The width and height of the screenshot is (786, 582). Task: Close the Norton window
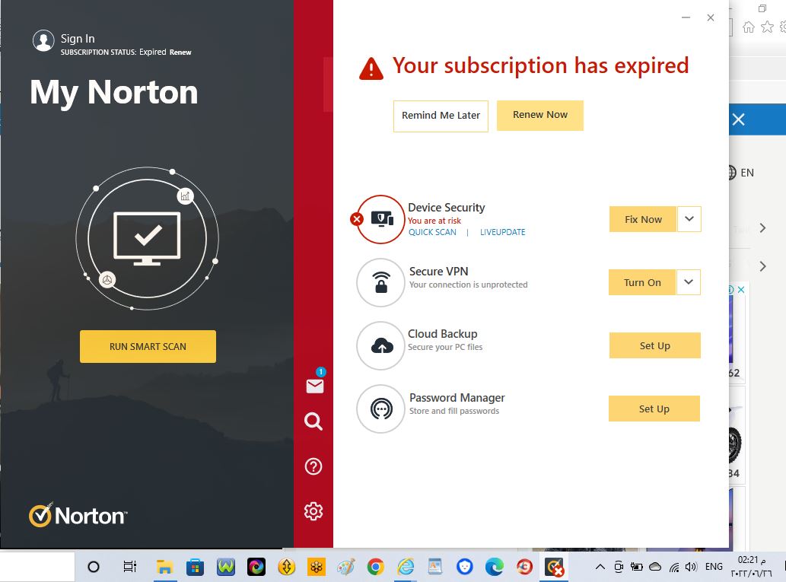point(711,17)
